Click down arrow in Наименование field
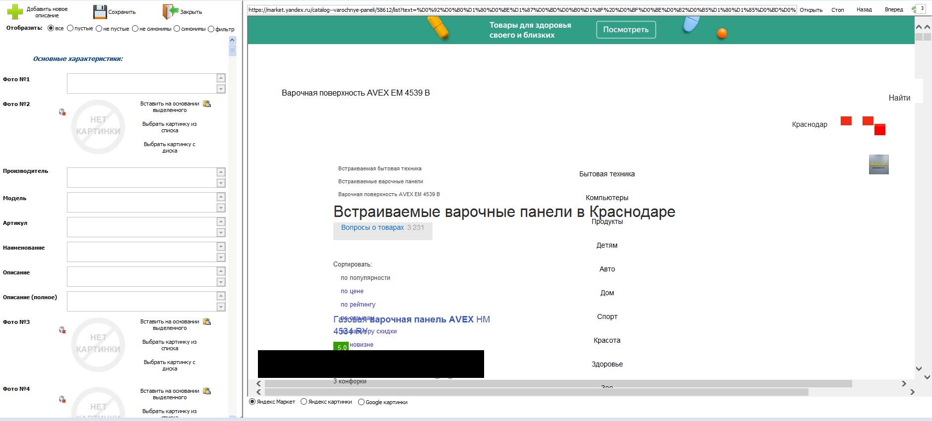 coord(221,258)
